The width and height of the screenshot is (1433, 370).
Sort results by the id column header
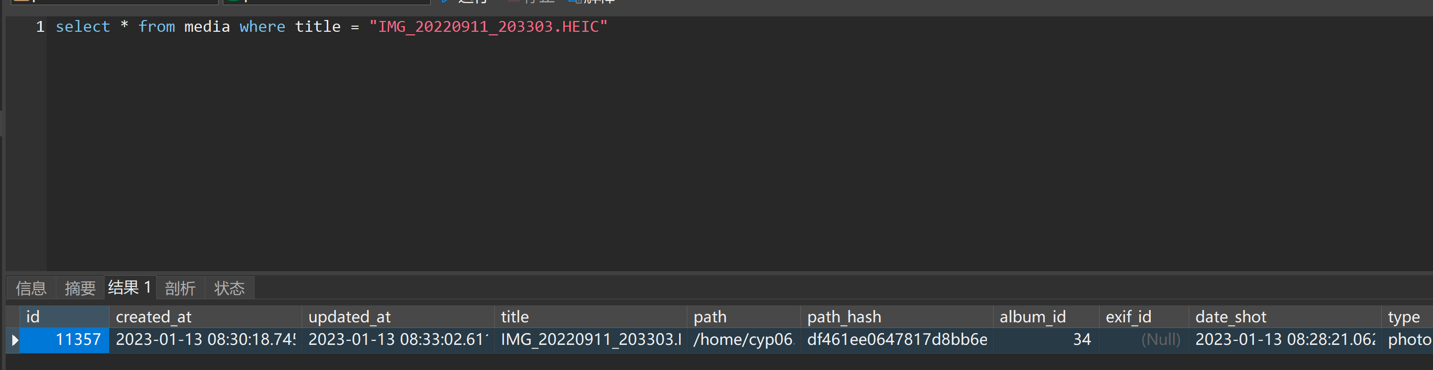coord(33,316)
